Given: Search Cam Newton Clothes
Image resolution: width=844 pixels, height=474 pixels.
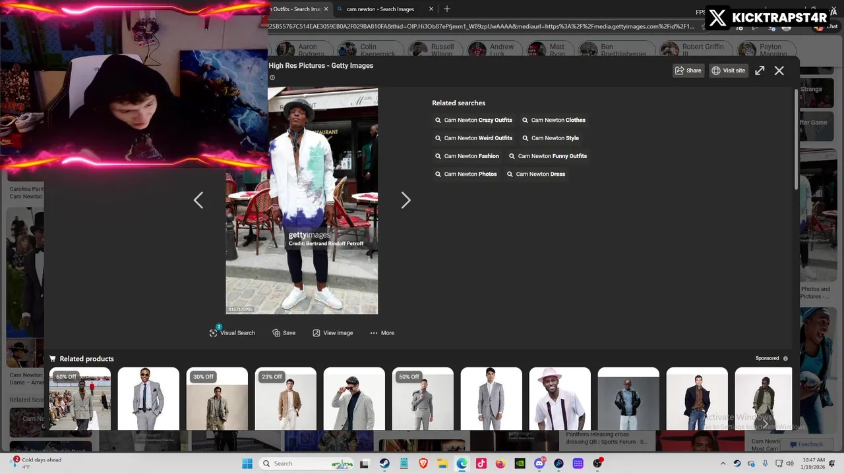Looking at the screenshot, I should pyautogui.click(x=554, y=120).
